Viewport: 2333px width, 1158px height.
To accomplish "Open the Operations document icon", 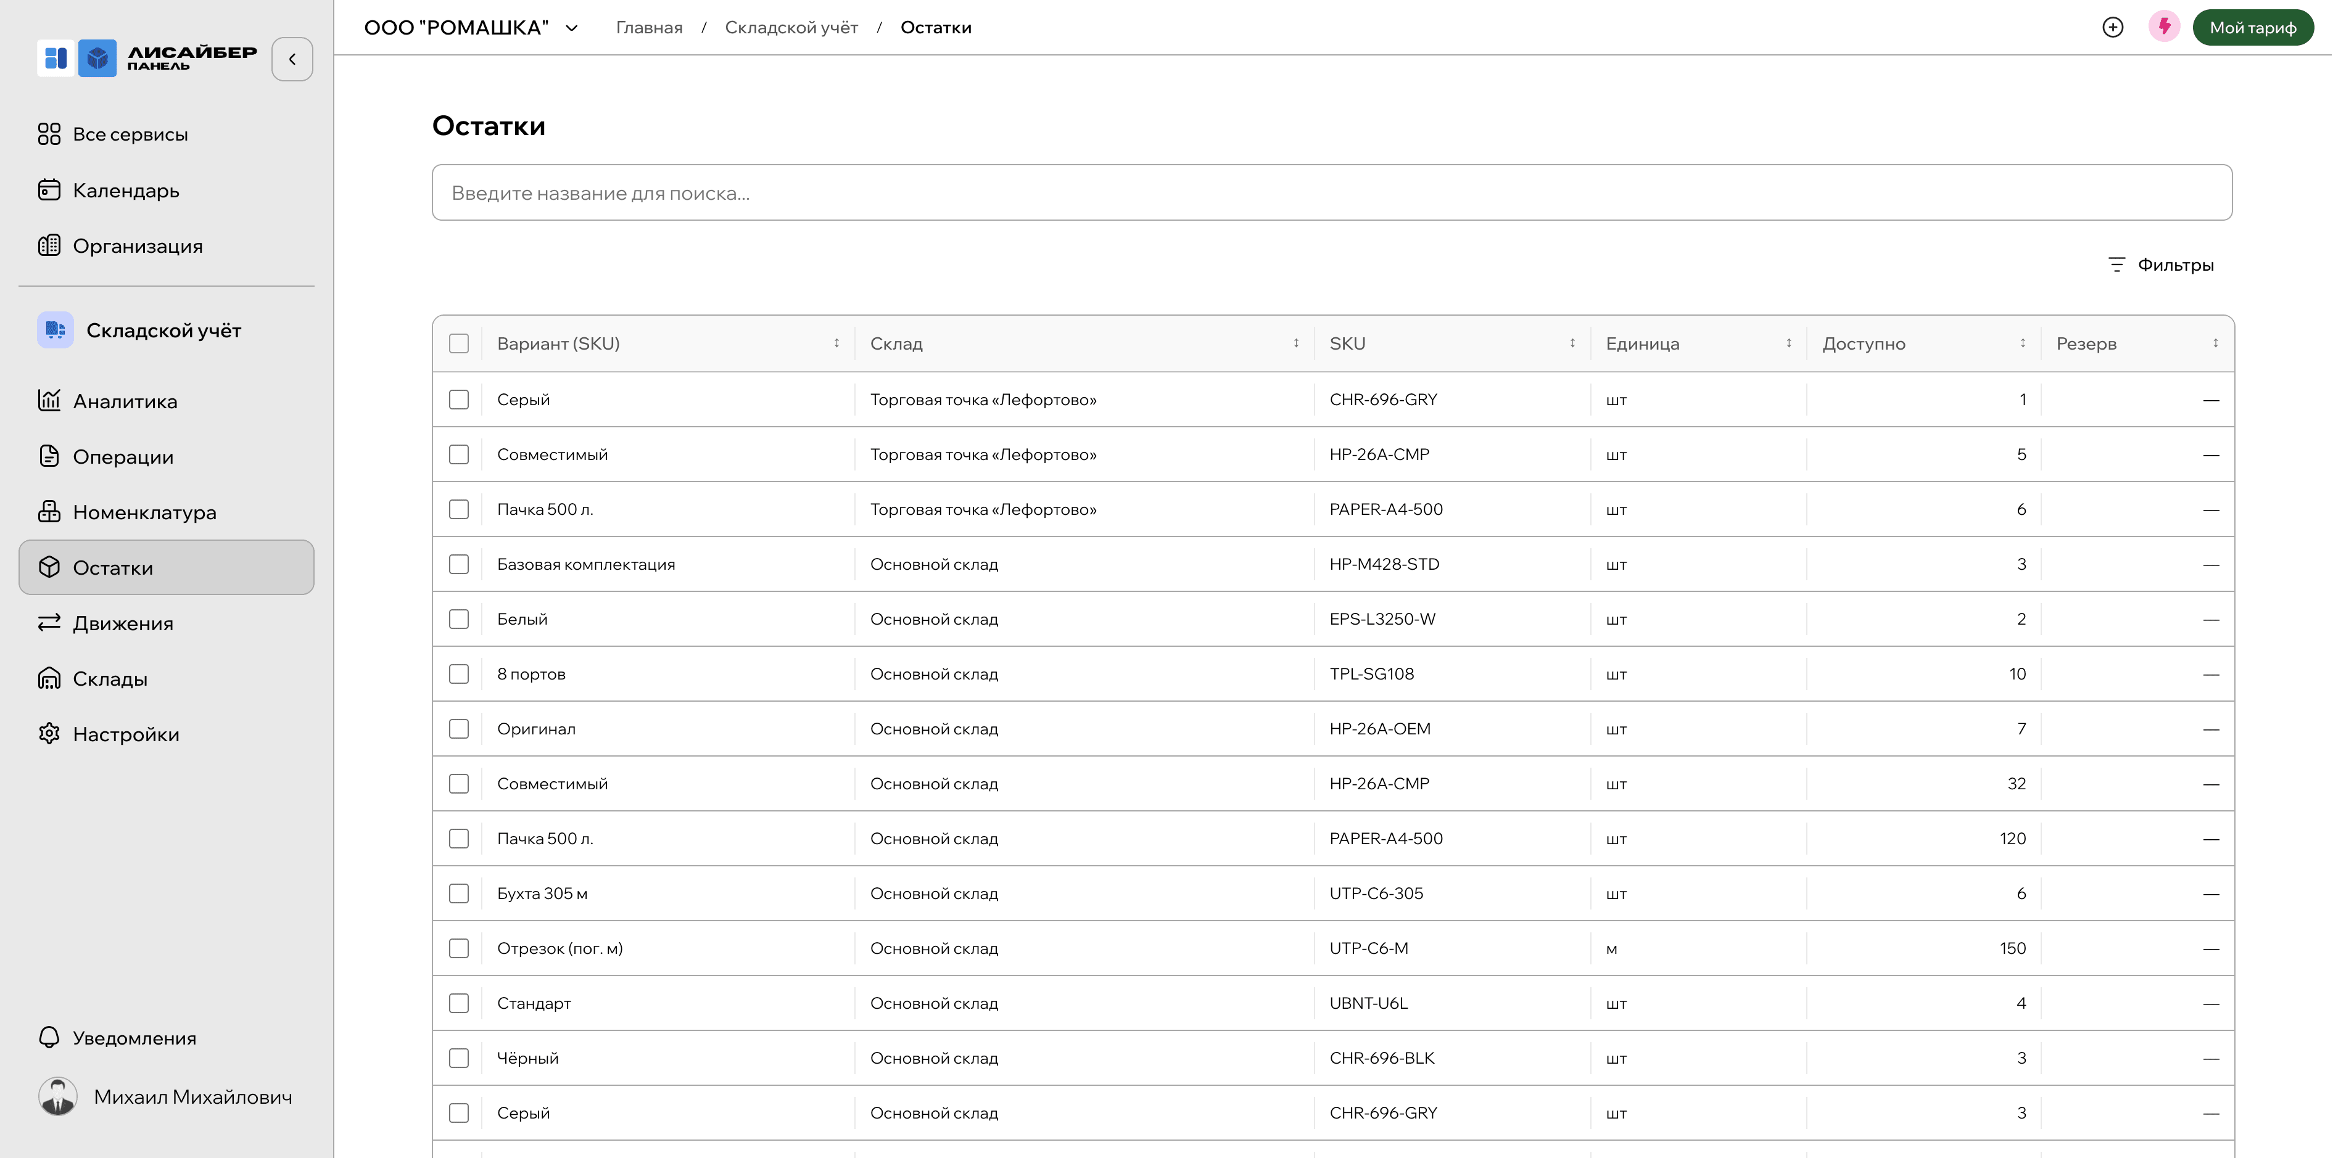I will tap(49, 456).
